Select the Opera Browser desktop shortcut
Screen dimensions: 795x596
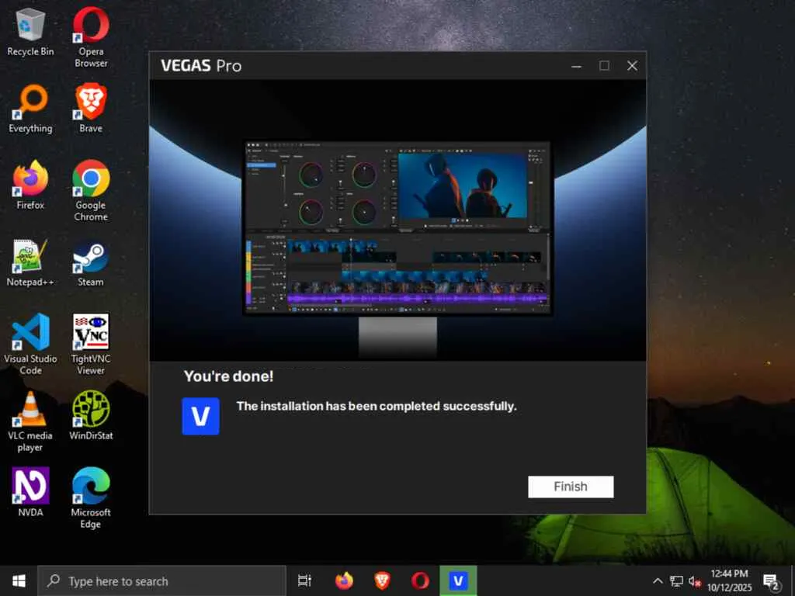(91, 37)
